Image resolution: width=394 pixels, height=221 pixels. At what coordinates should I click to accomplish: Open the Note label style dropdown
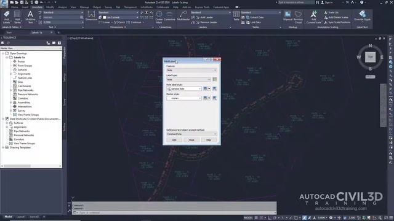pyautogui.click(x=184, y=88)
